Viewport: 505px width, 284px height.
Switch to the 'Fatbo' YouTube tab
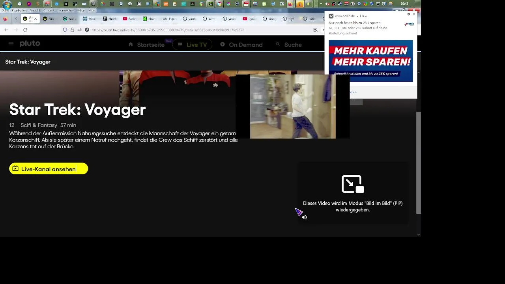click(129, 19)
